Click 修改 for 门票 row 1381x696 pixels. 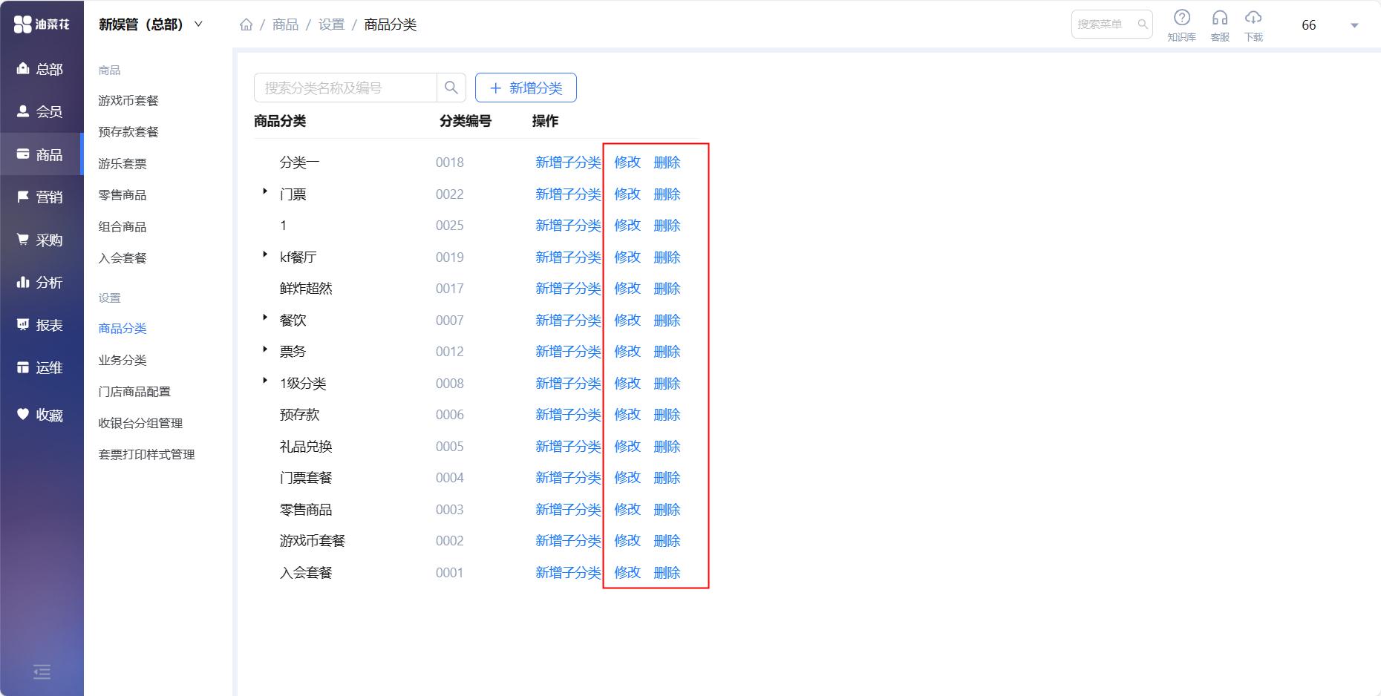tap(627, 194)
